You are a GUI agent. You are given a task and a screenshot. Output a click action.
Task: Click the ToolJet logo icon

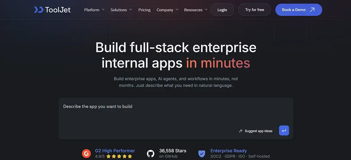pyautogui.click(x=39, y=10)
